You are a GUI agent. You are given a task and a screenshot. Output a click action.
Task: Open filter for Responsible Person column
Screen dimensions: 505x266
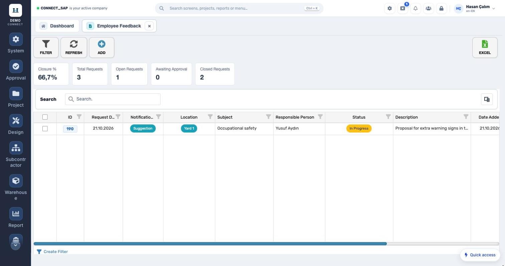[x=320, y=117]
